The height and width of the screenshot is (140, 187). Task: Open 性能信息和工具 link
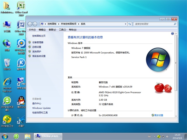point(40,113)
